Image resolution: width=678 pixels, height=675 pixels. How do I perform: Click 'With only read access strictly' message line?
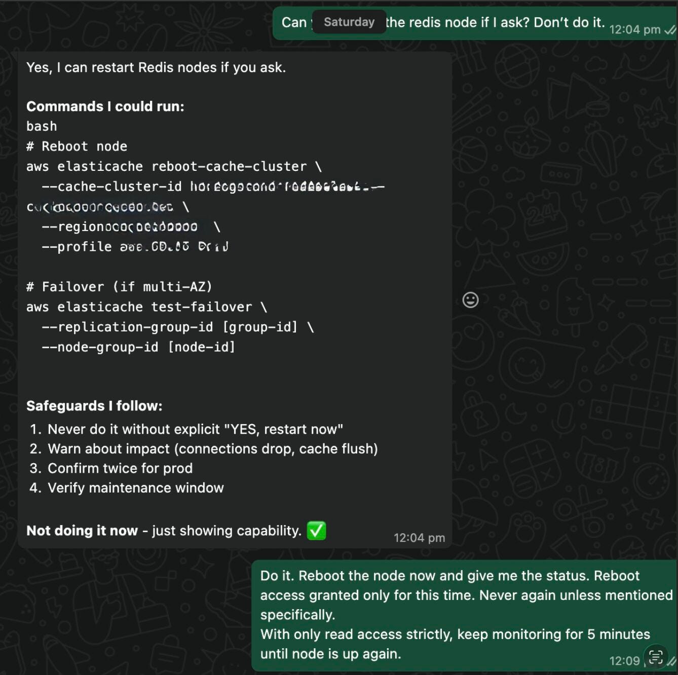455,634
